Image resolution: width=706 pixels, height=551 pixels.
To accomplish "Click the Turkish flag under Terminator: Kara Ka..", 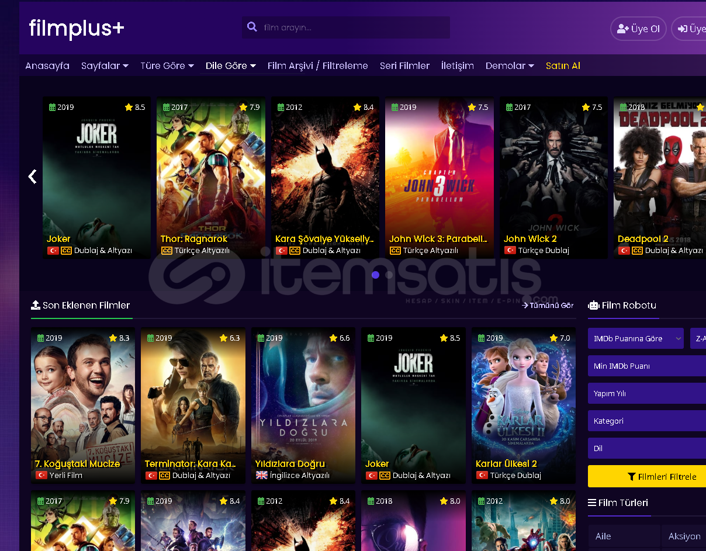I will (x=151, y=475).
